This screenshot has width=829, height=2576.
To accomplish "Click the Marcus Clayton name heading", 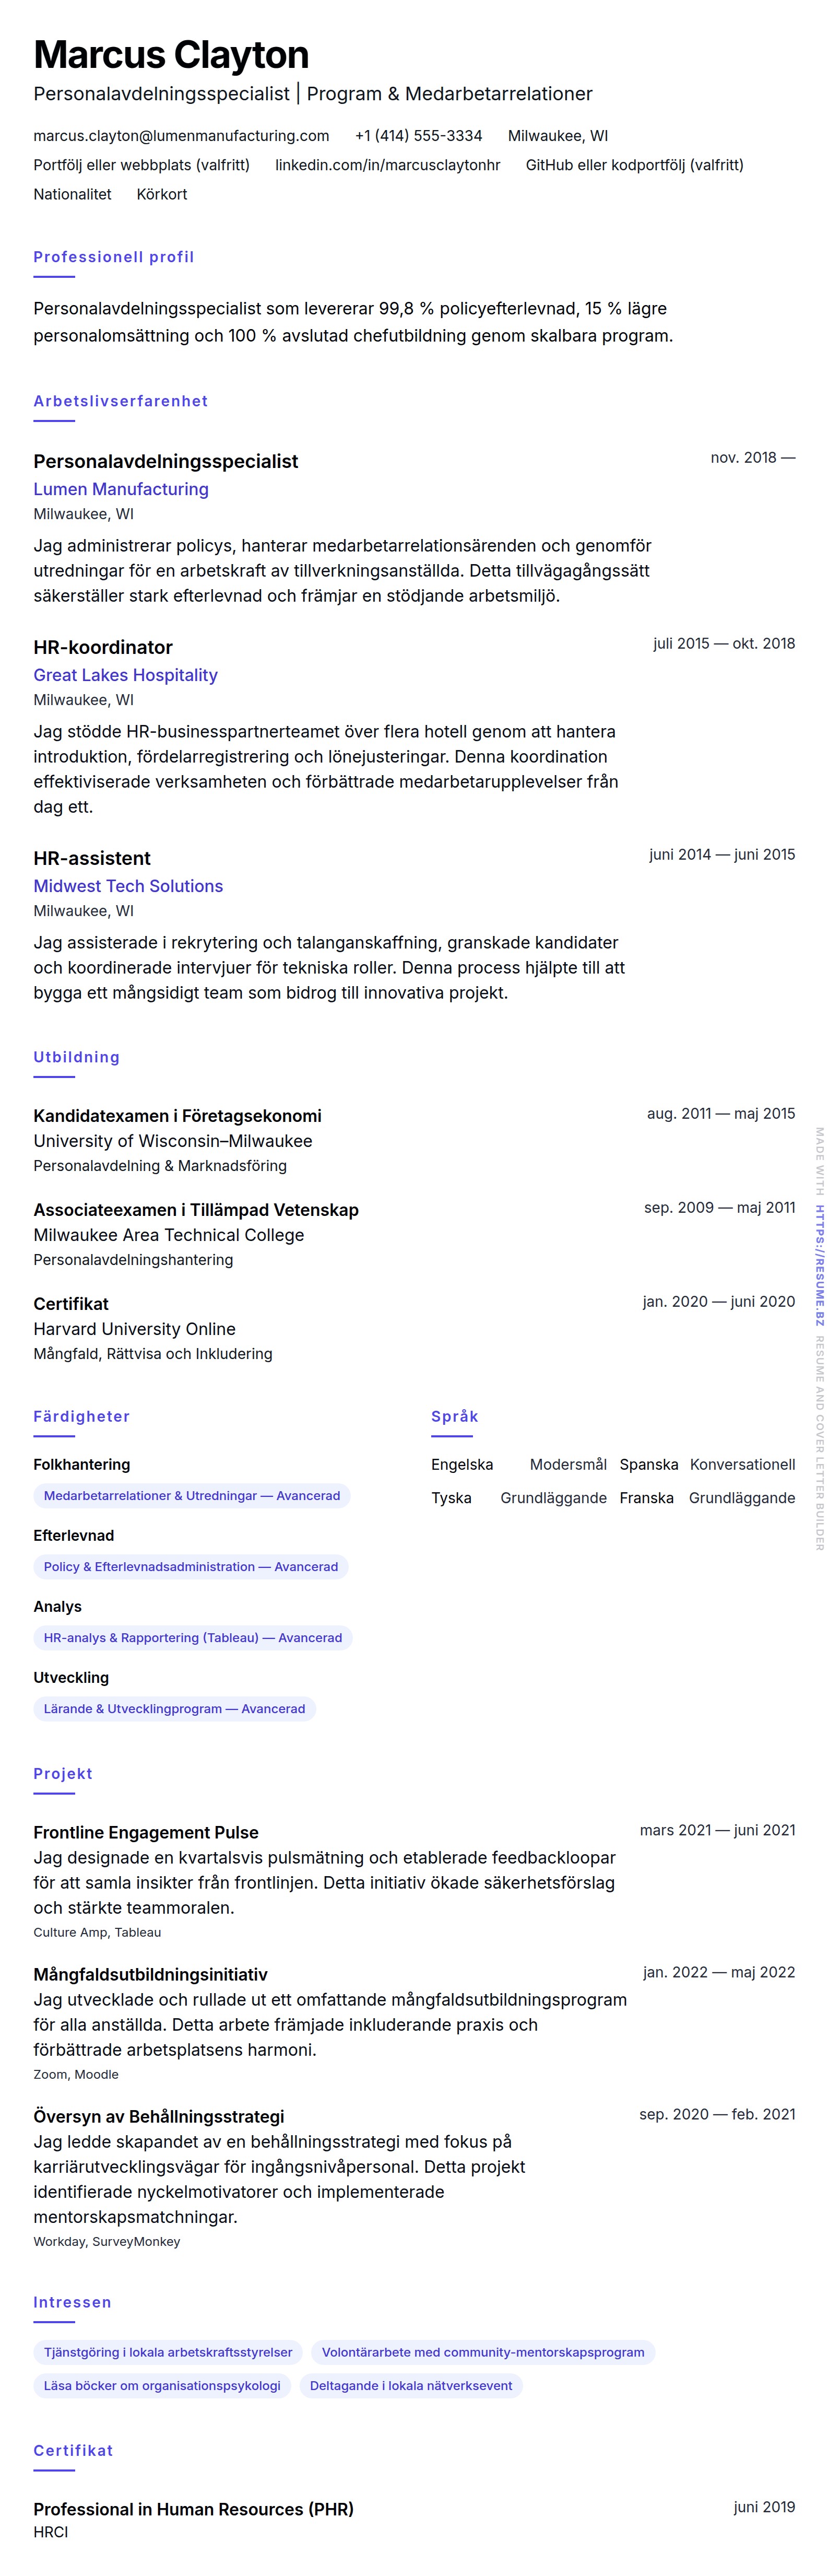I will 171,55.
